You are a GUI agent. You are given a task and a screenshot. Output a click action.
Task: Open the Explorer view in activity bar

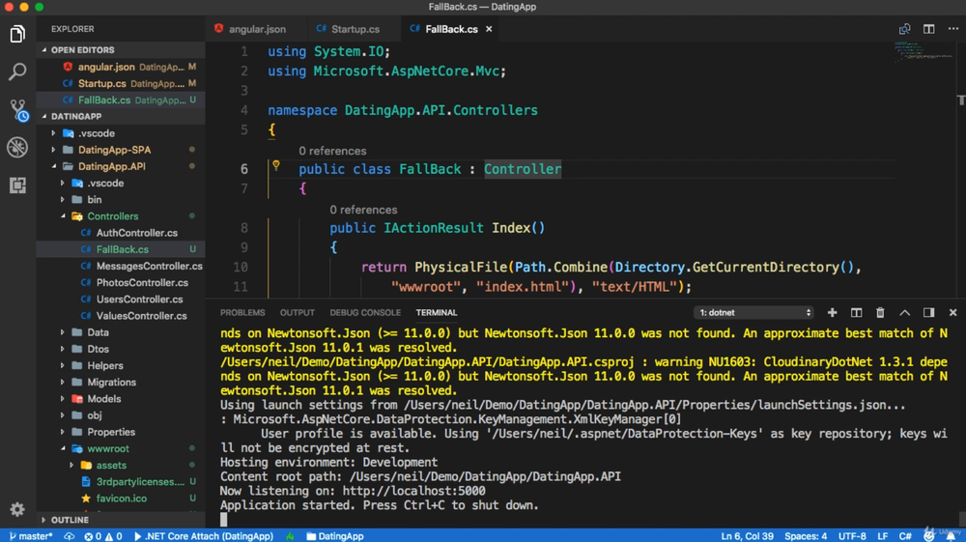[17, 34]
